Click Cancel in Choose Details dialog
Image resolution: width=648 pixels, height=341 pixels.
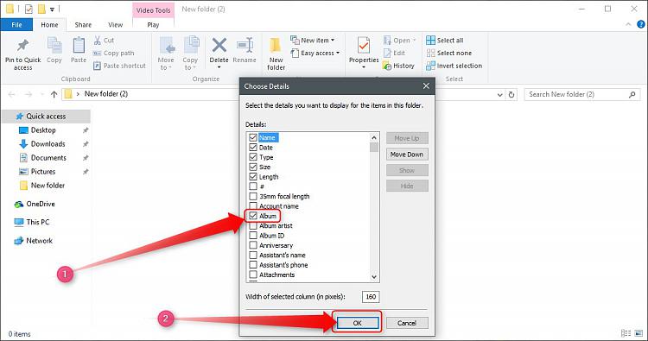click(407, 323)
